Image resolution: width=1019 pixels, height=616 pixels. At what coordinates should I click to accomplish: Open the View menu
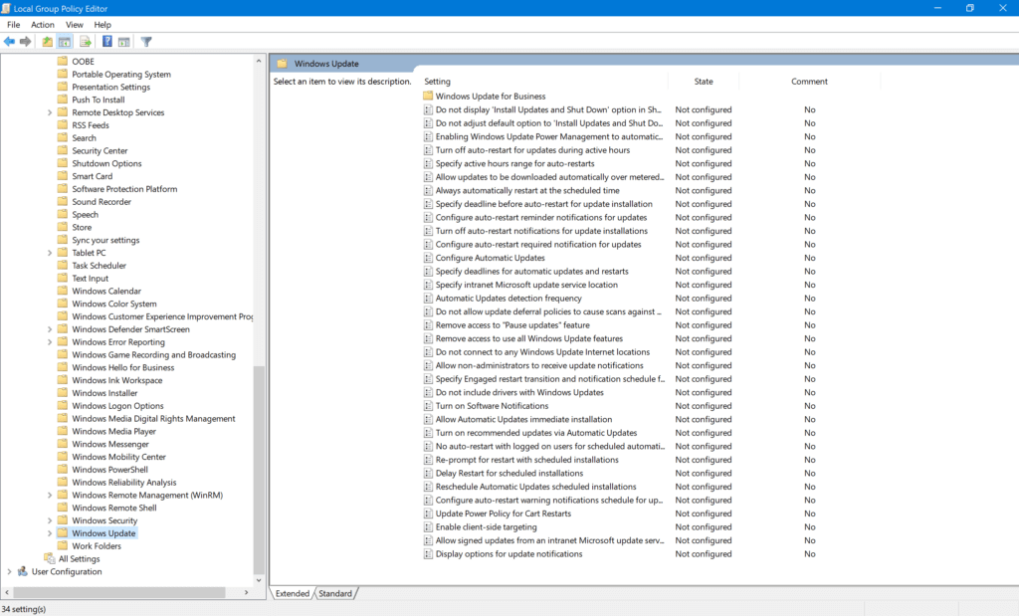(x=74, y=25)
